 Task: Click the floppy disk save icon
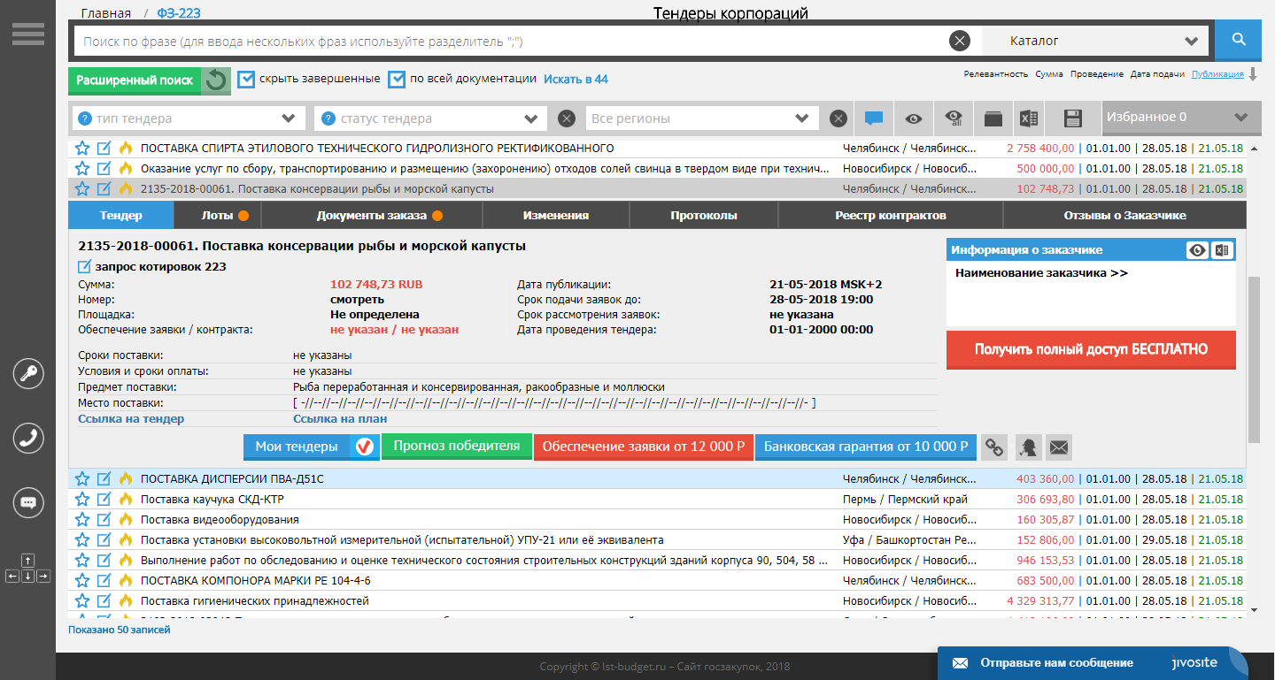tap(1073, 118)
